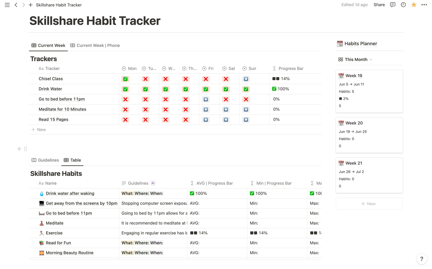Click the AI badge on Guidelines column

pyautogui.click(x=153, y=183)
